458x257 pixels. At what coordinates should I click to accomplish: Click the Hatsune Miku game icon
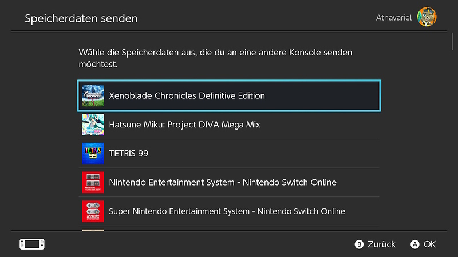93,125
